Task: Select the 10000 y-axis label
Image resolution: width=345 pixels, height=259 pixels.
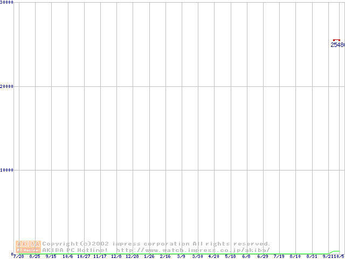Action: 7,170
